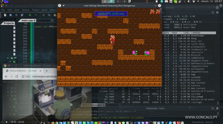Click the Xorg process row in top

click(x=189, y=38)
